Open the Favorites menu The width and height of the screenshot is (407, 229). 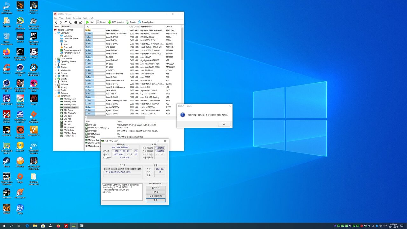(x=77, y=18)
